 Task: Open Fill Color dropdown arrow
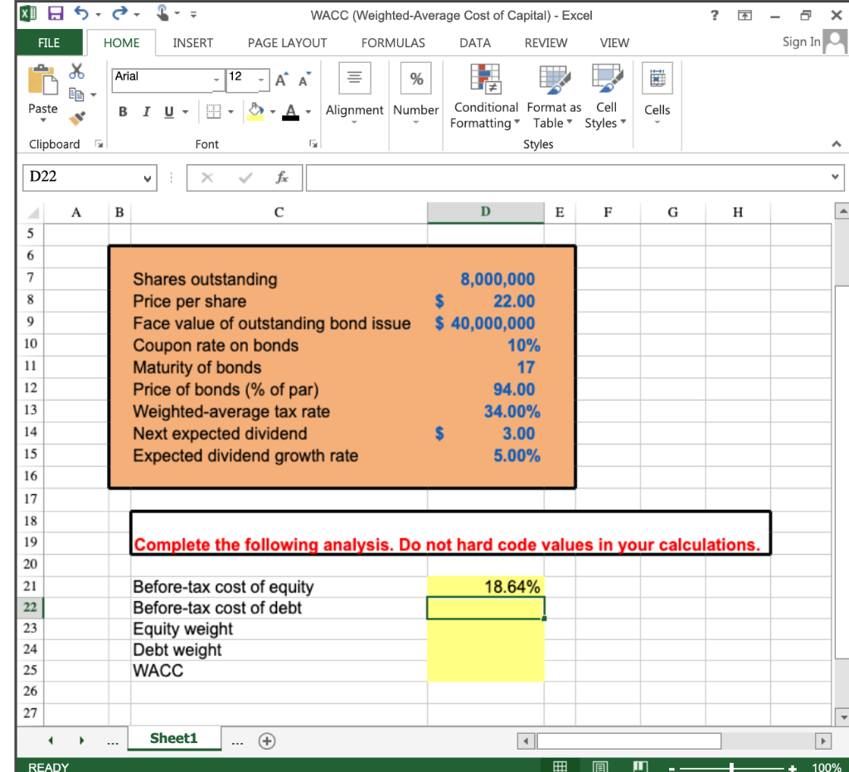(273, 112)
